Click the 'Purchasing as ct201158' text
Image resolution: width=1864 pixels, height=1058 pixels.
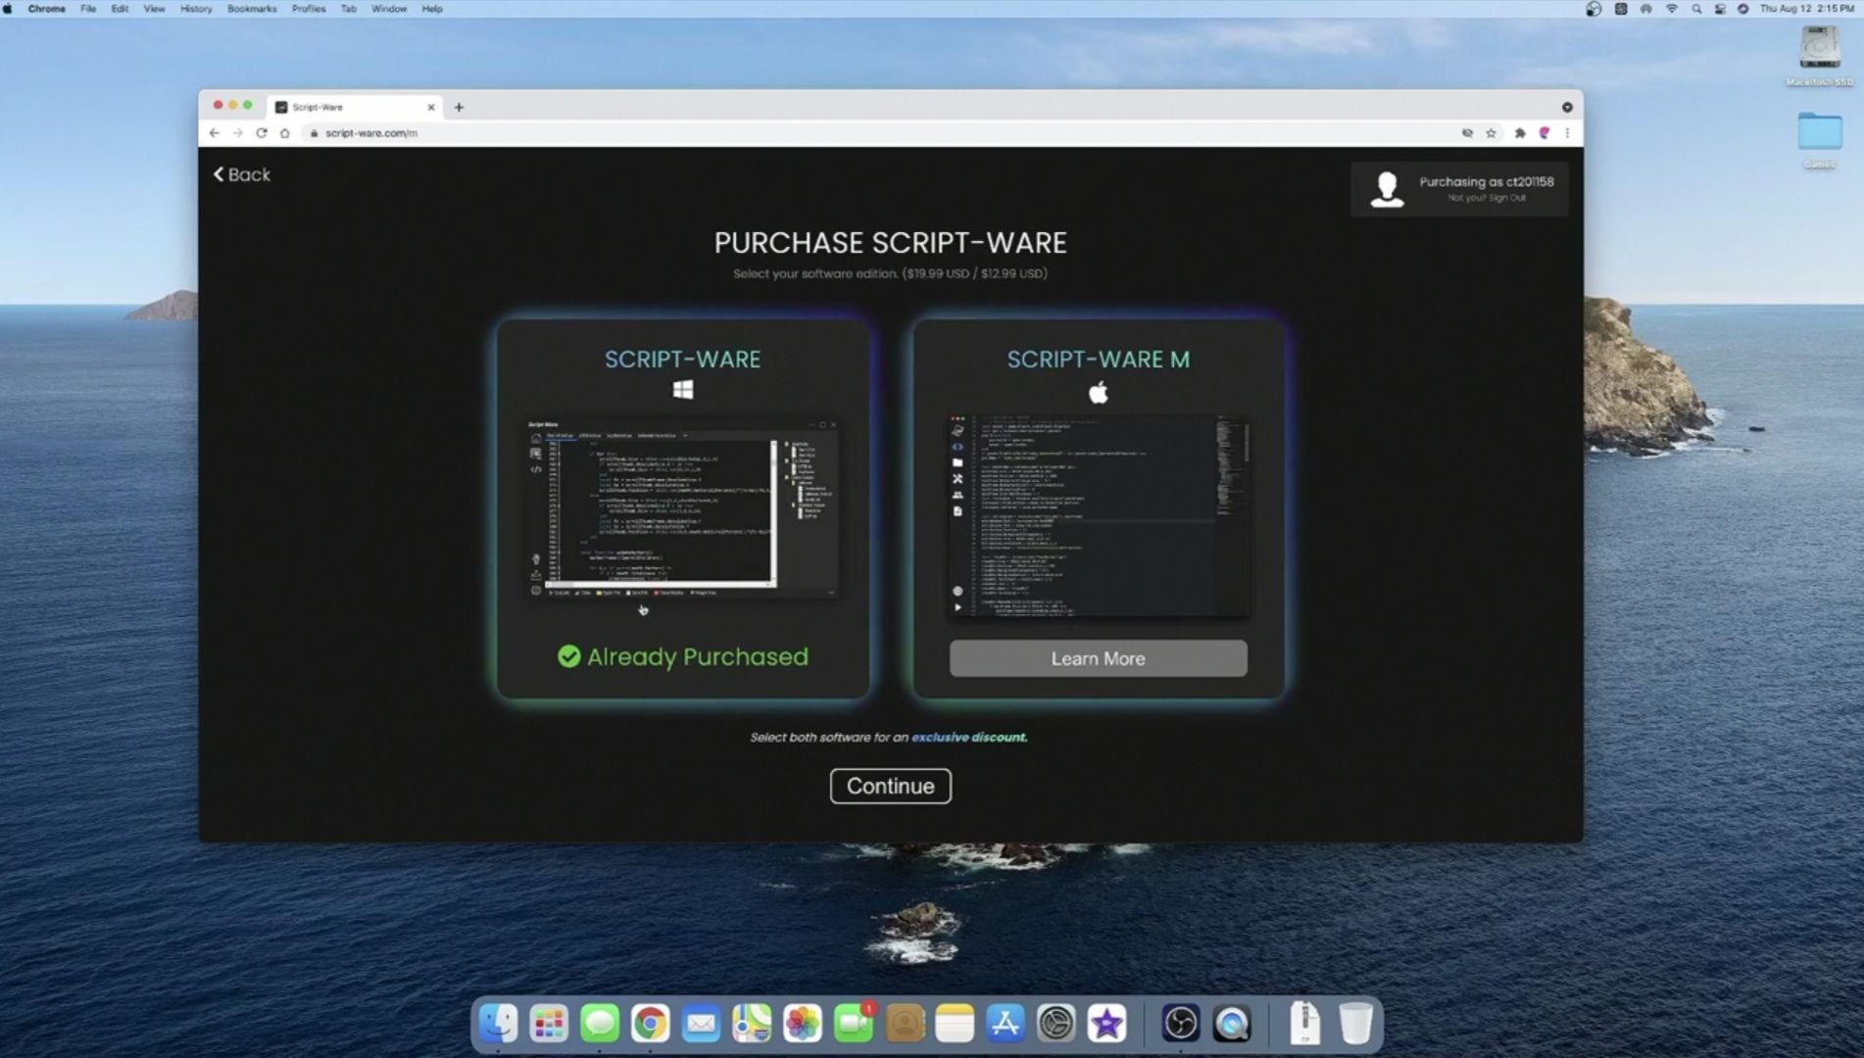tap(1486, 181)
